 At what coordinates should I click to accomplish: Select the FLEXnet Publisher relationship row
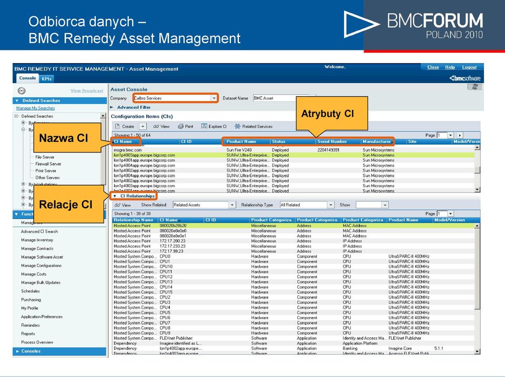pyautogui.click(x=293, y=339)
